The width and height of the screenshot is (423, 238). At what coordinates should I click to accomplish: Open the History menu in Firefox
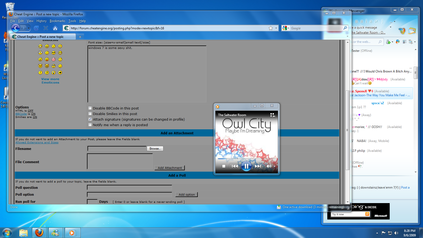[x=42, y=21]
